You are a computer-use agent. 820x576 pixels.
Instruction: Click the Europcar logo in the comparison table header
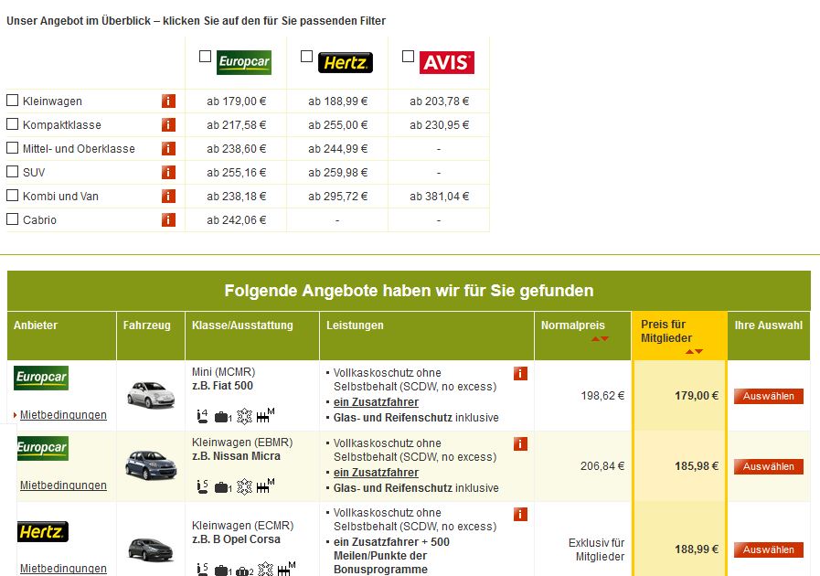[244, 63]
